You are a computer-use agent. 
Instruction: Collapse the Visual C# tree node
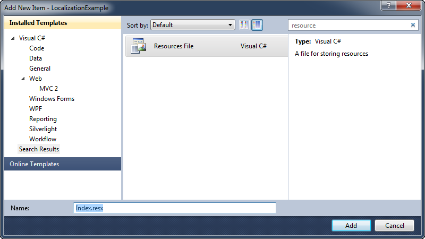[13, 38]
